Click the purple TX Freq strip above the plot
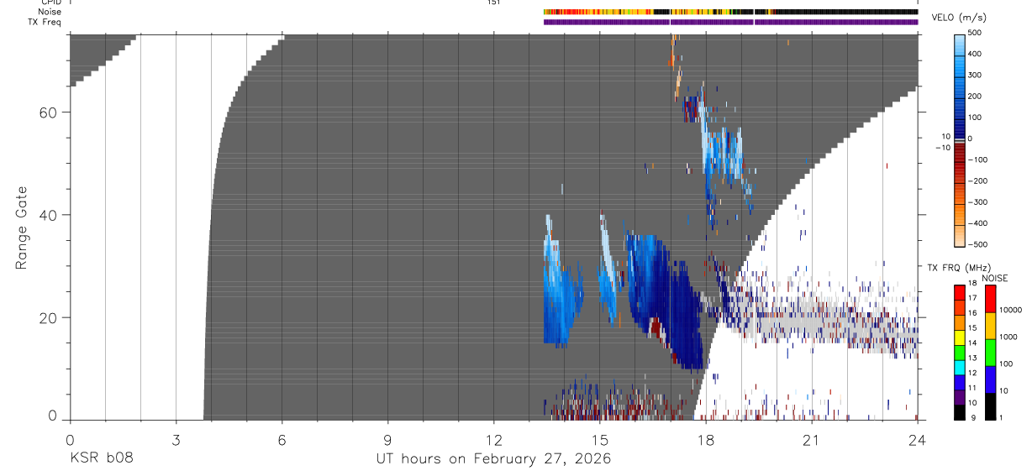 [730, 22]
